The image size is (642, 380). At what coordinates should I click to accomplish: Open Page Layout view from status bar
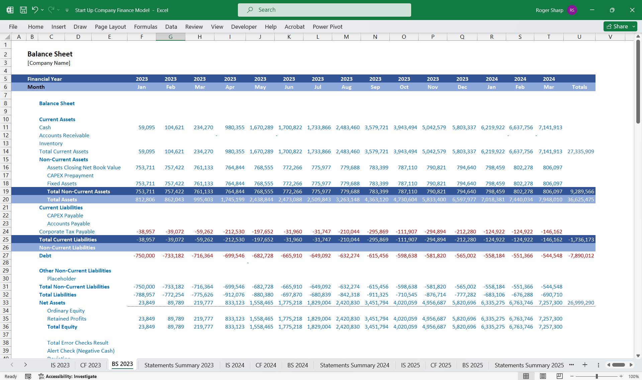click(542, 376)
